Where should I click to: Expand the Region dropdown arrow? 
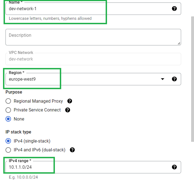click(x=162, y=79)
